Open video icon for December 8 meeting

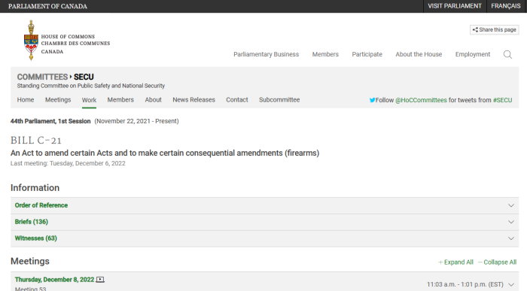click(100, 280)
